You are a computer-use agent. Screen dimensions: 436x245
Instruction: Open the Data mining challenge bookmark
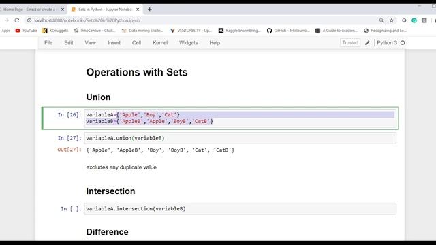point(142,31)
